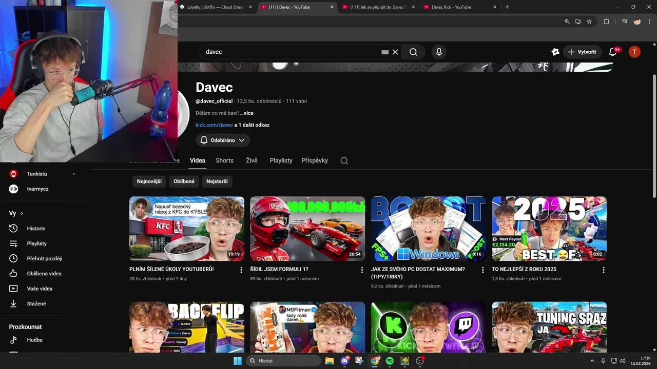The image size is (657, 369).
Task: Open Chrome three-dot menu
Action: click(650, 22)
